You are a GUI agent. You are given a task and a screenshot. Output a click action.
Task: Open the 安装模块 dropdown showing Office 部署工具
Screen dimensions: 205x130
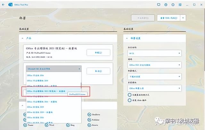[154, 88]
